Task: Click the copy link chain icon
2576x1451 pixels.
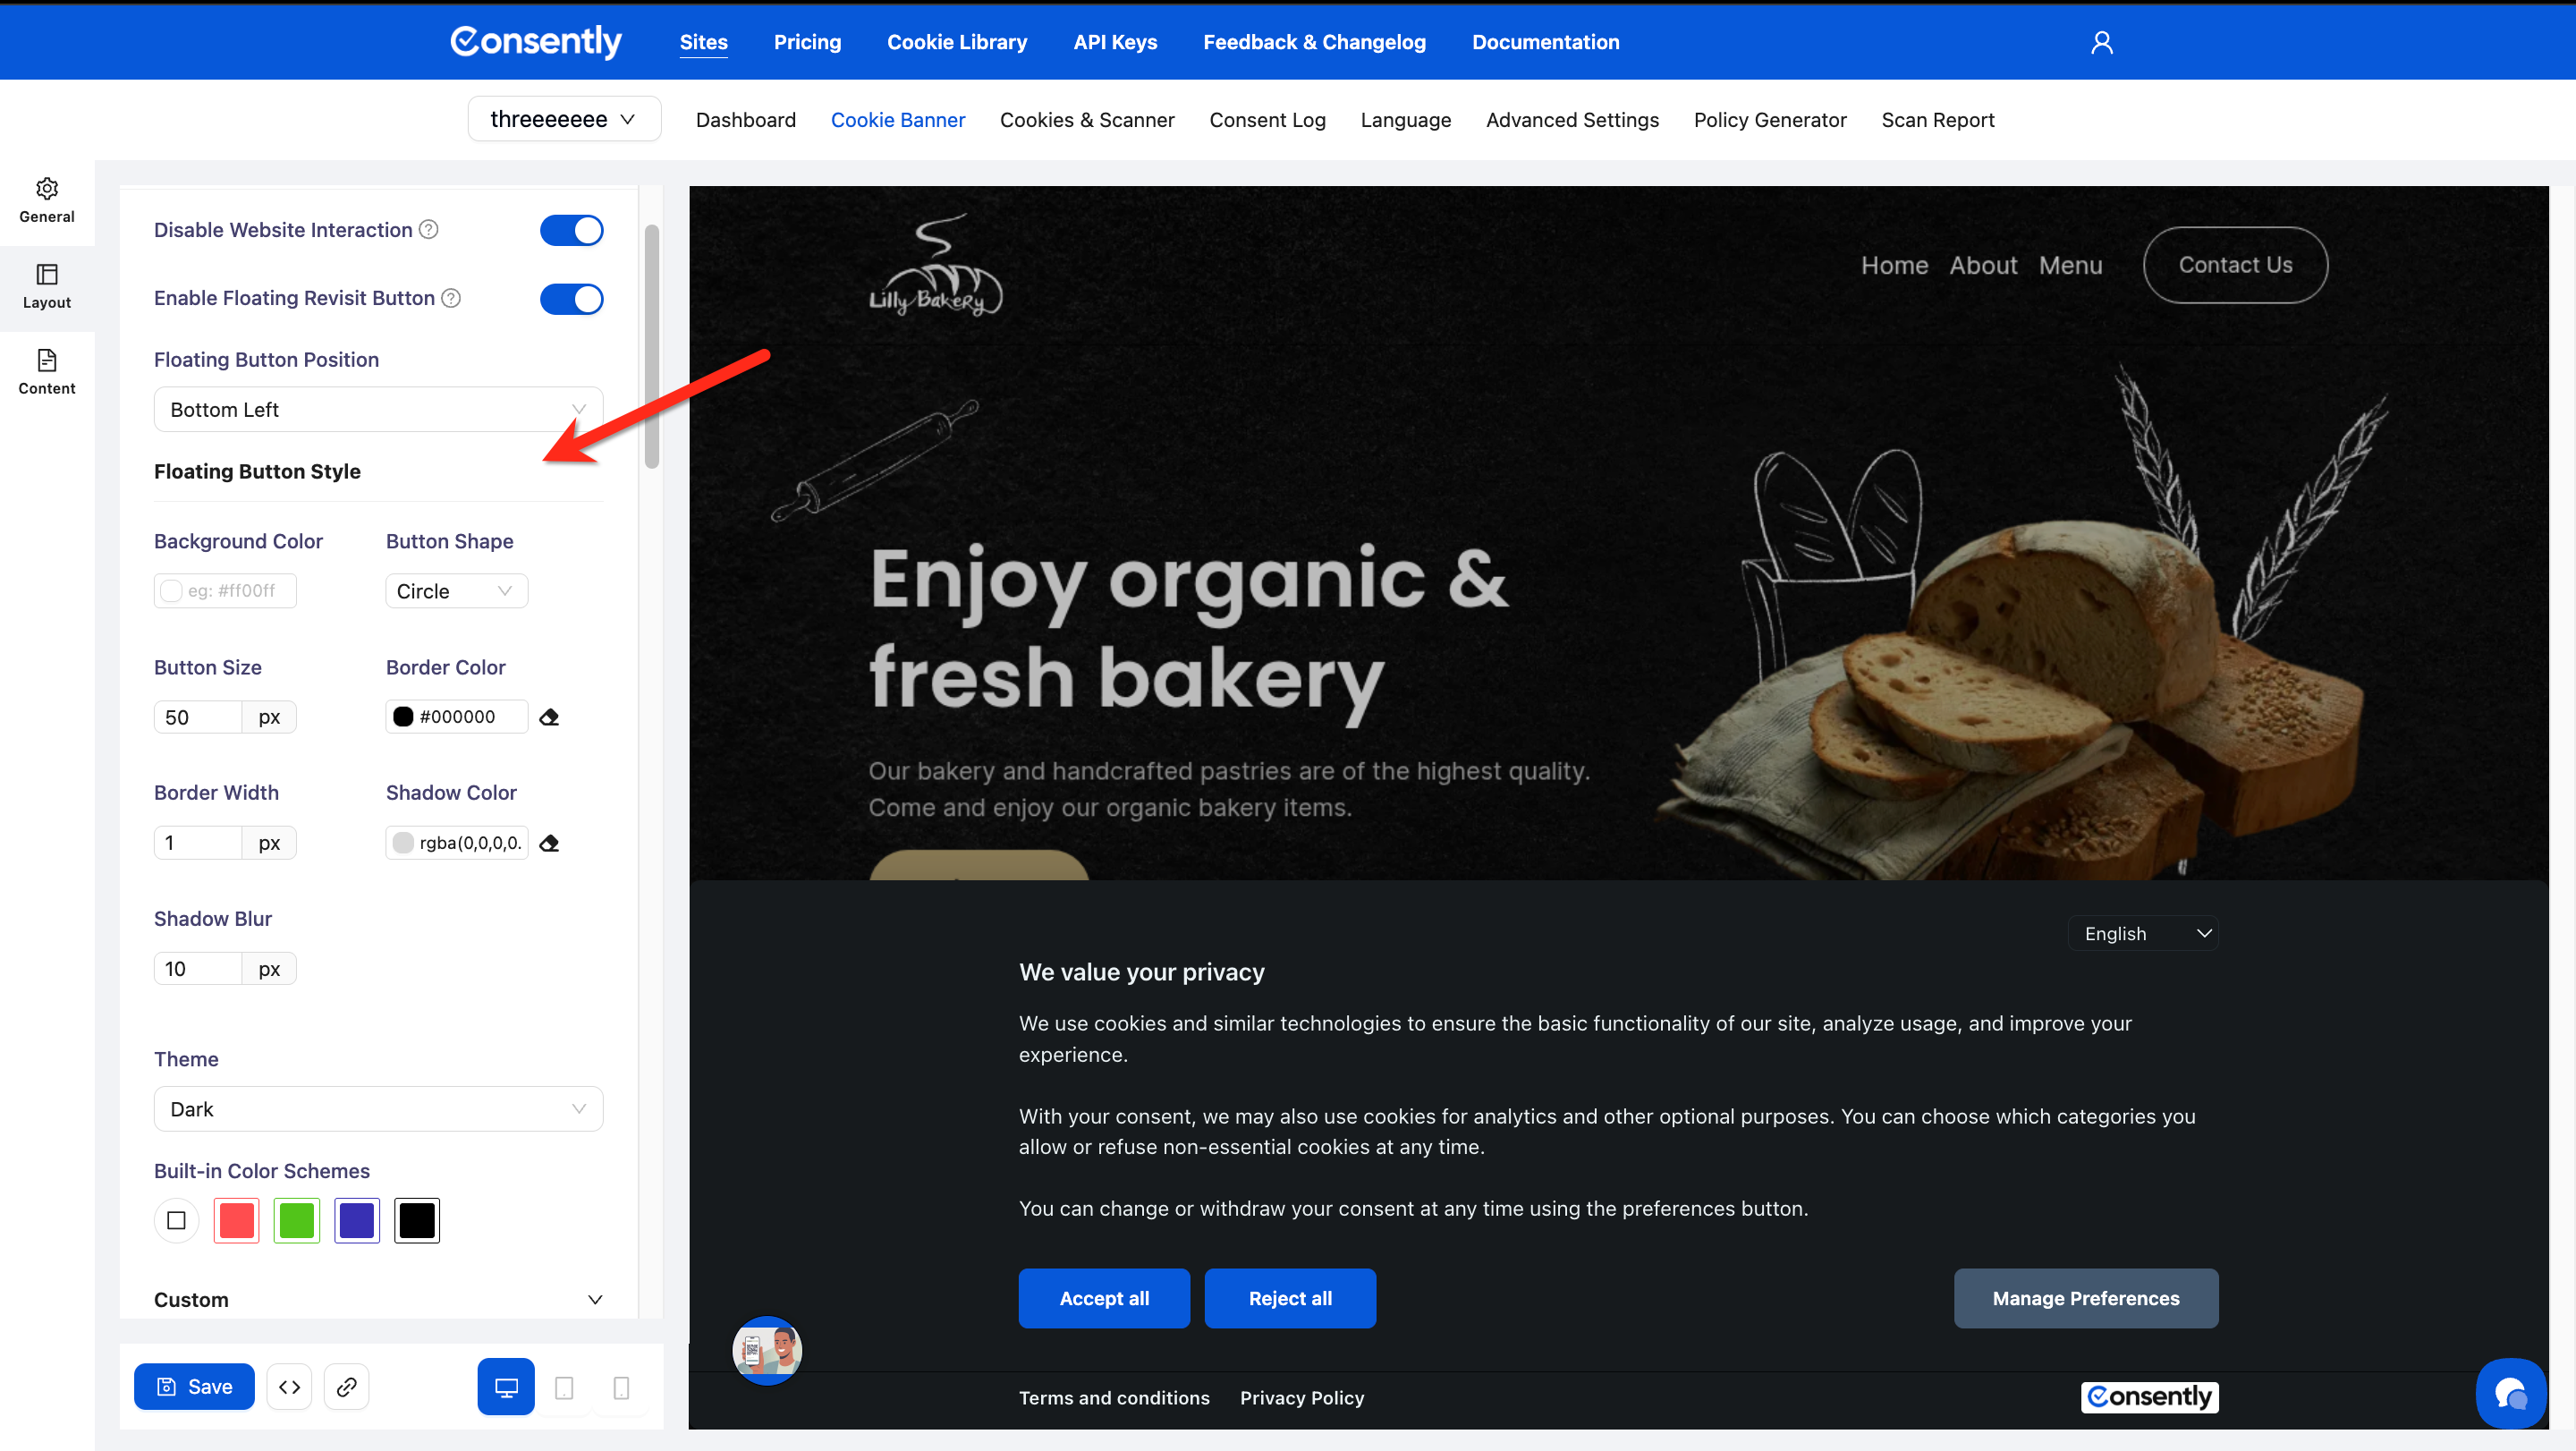Action: (346, 1386)
